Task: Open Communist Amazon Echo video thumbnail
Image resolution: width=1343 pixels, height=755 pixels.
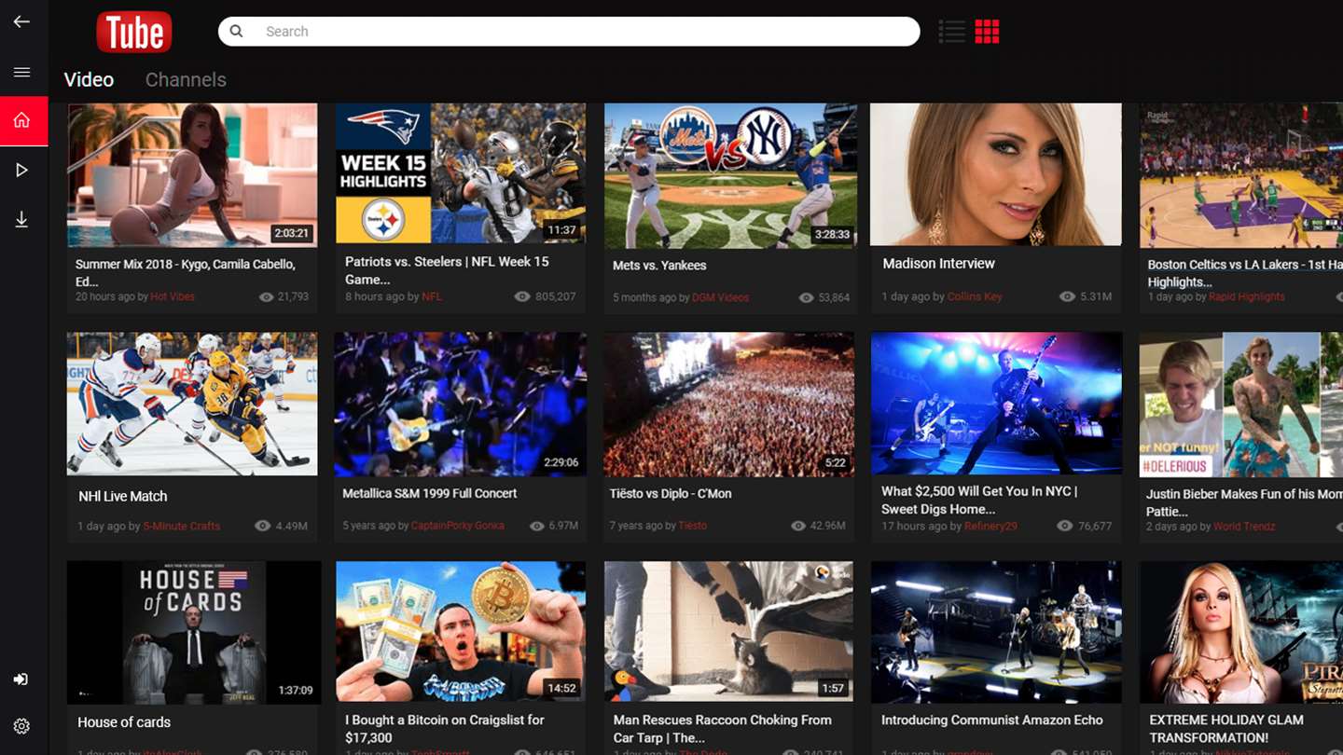Action: [996, 632]
